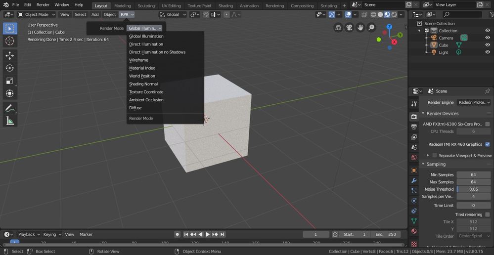Image resolution: width=494 pixels, height=255 pixels.
Task: Select rendered viewport shading mode
Action: [394, 14]
